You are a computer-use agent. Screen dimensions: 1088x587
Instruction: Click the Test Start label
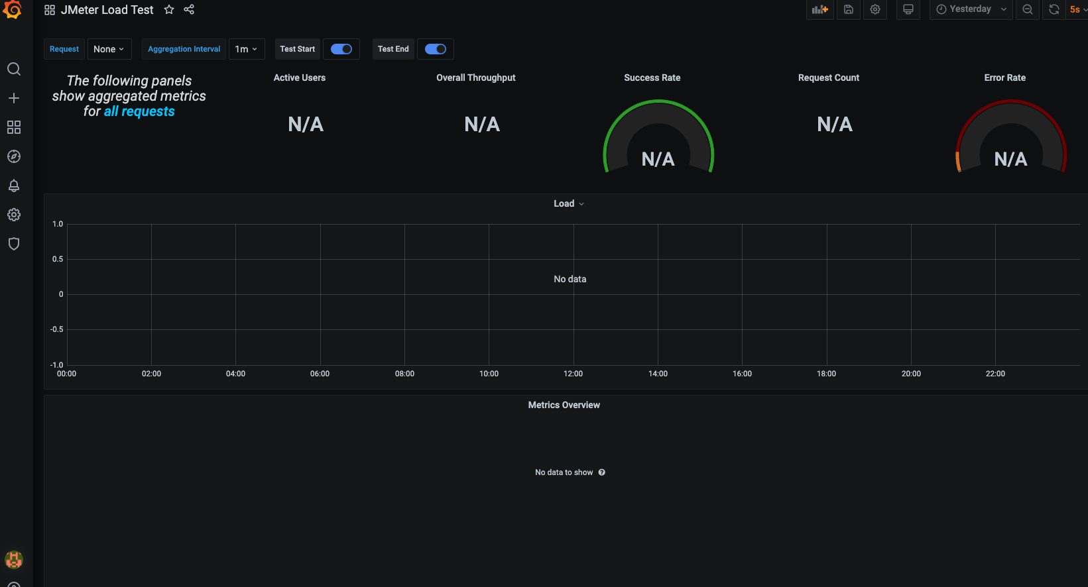coord(297,49)
